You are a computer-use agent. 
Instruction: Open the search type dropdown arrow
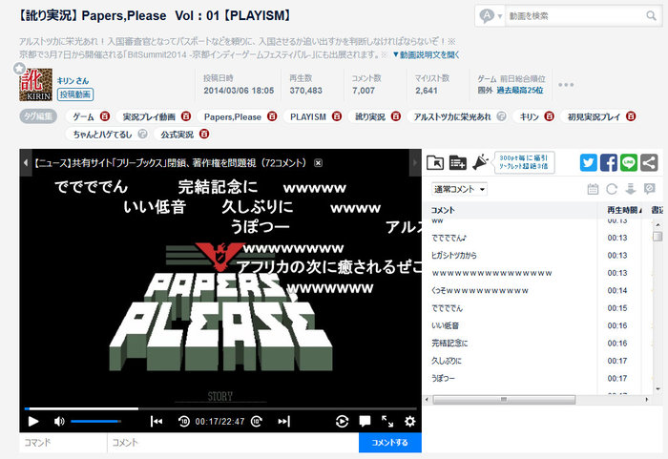coord(500,16)
